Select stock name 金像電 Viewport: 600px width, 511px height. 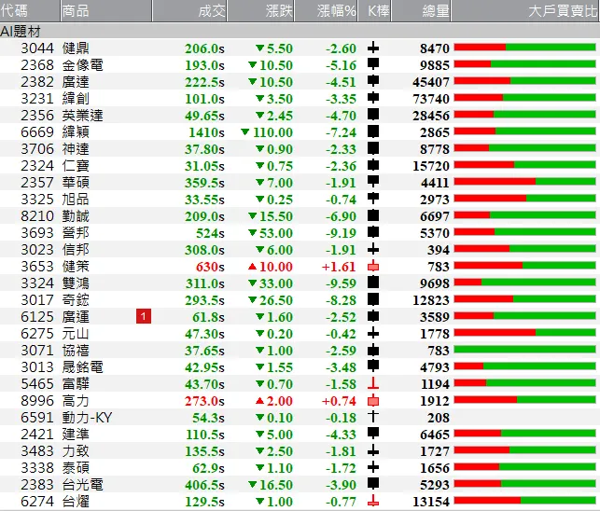[83, 65]
